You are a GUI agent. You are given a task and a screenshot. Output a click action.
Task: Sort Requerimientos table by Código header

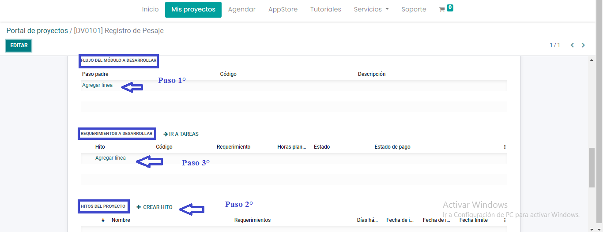164,147
